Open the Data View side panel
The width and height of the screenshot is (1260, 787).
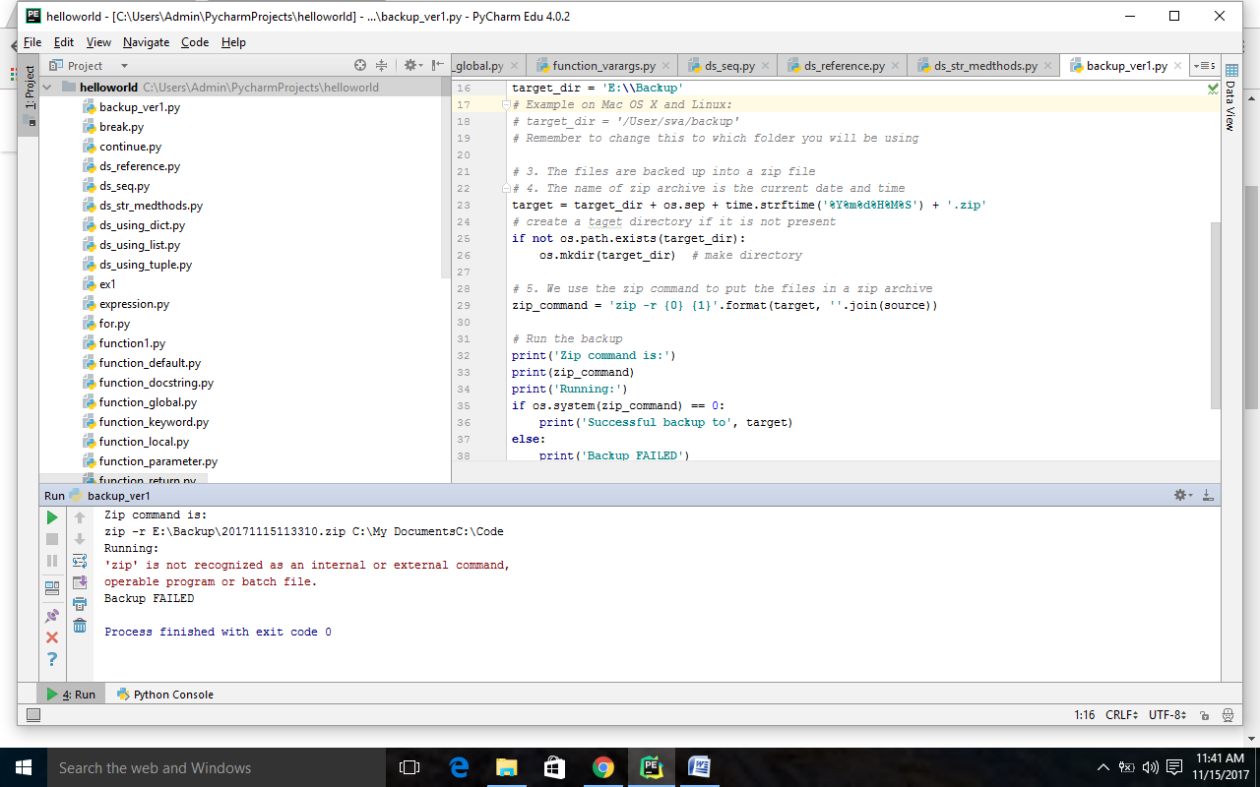(x=1229, y=105)
